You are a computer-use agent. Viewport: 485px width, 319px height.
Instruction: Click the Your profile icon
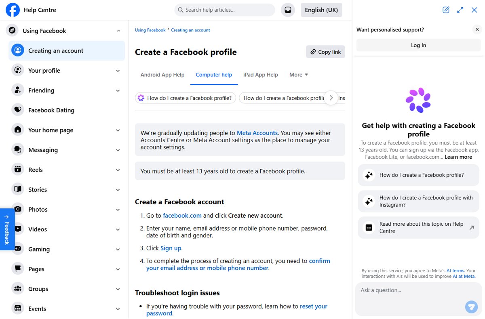pyautogui.click(x=18, y=70)
